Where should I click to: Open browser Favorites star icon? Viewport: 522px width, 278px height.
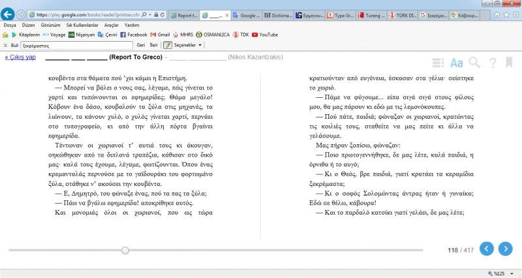tap(506, 14)
